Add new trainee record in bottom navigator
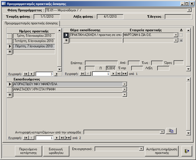The height and width of the screenshot is (160, 196). (x=68, y=138)
